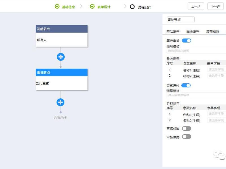Click 所有人 in the 发起节点 card

42,40
